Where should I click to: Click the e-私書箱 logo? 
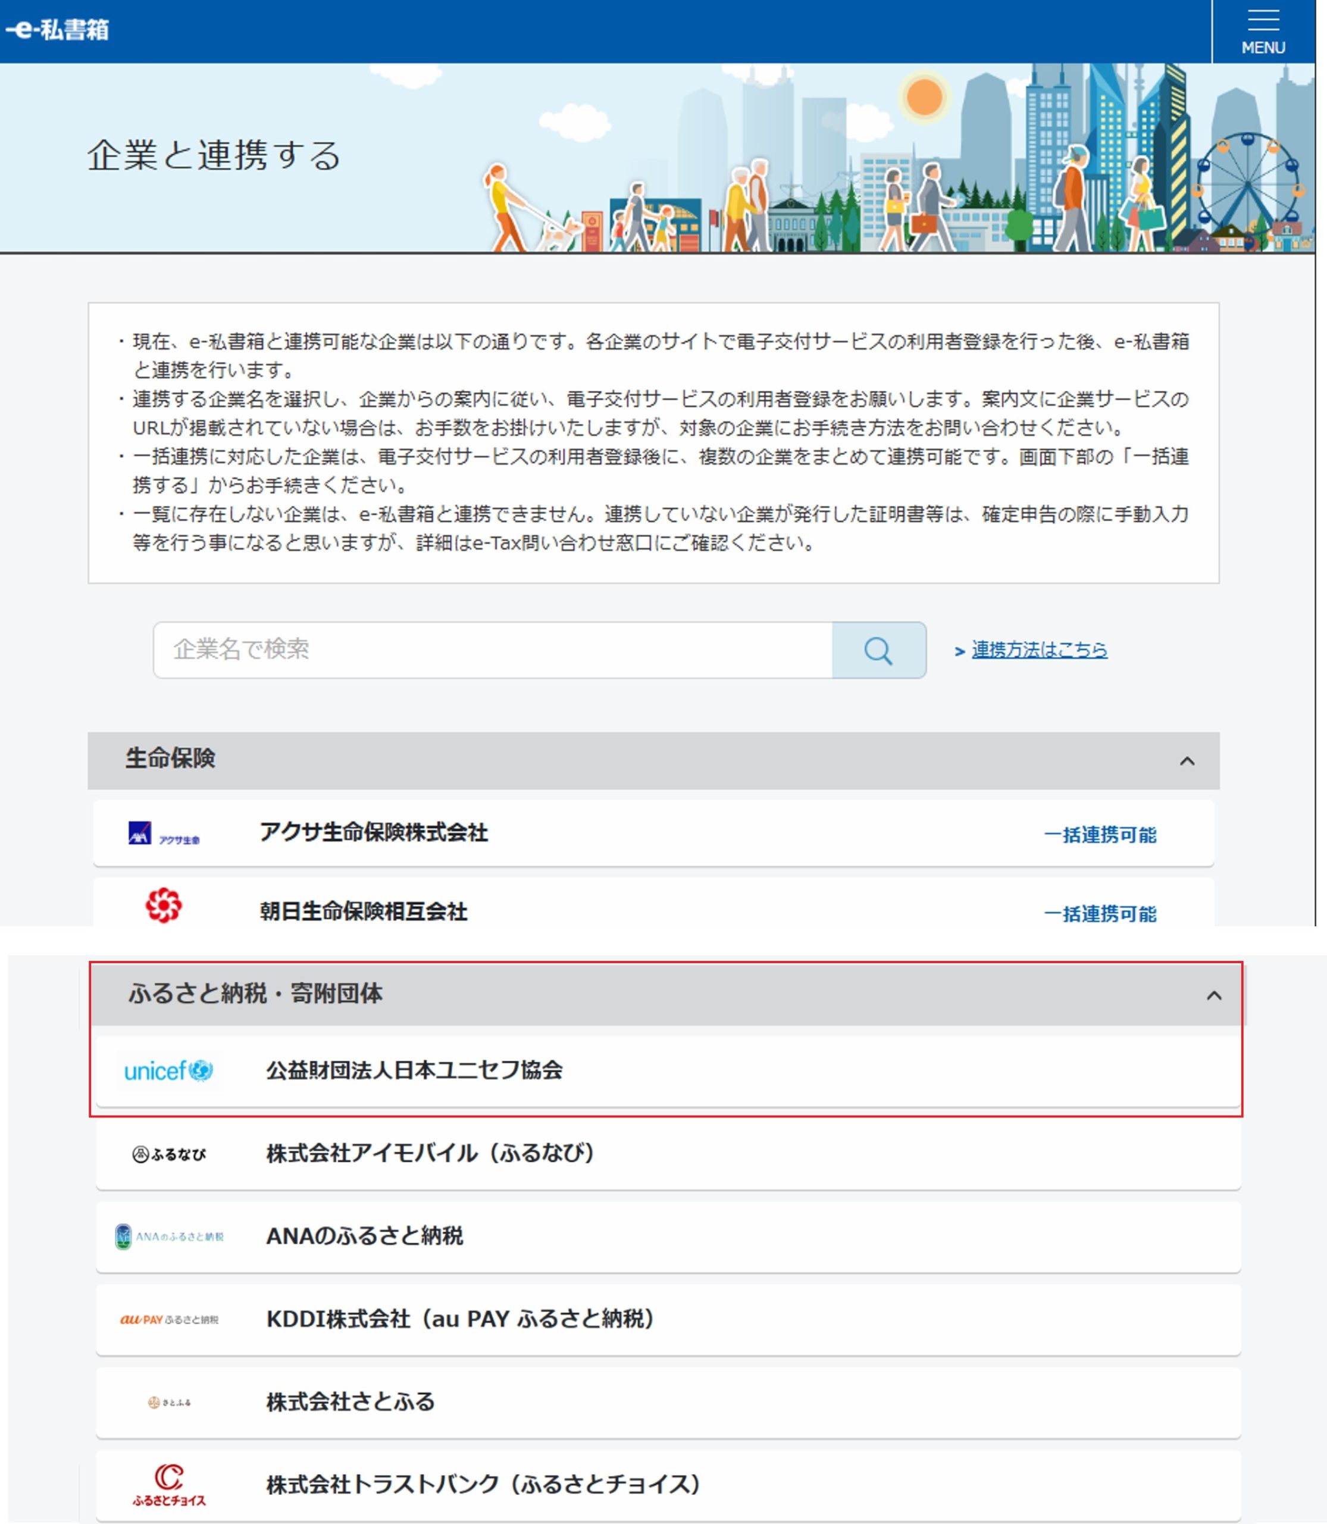tap(58, 30)
